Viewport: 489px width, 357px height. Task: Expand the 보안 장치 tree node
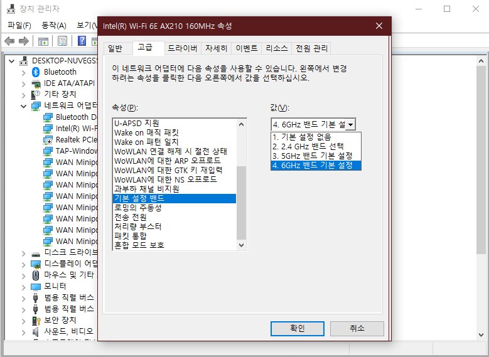coord(24,321)
